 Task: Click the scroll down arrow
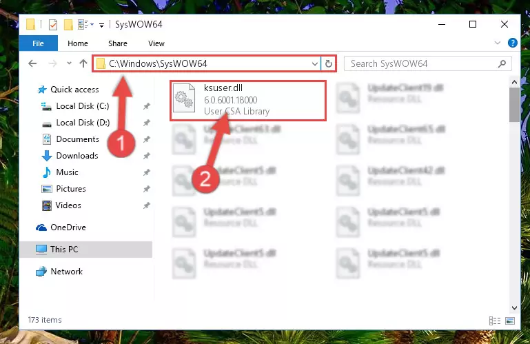514,307
